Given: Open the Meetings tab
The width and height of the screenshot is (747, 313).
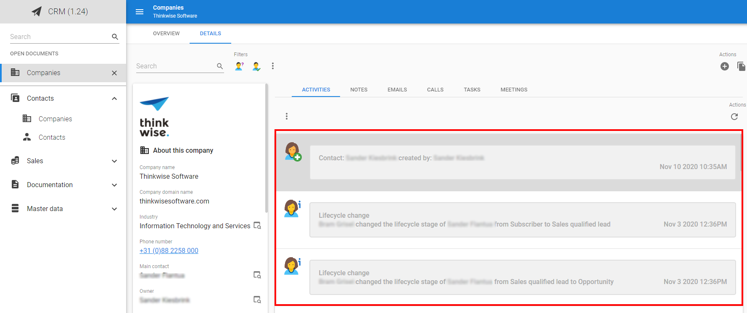Looking at the screenshot, I should tap(514, 90).
